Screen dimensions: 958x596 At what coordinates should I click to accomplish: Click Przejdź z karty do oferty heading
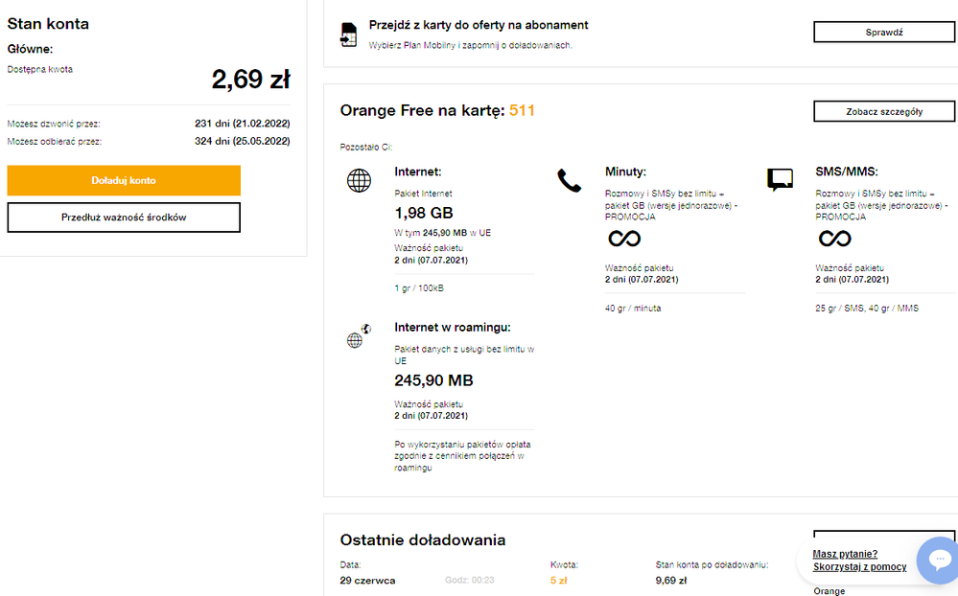click(x=479, y=25)
